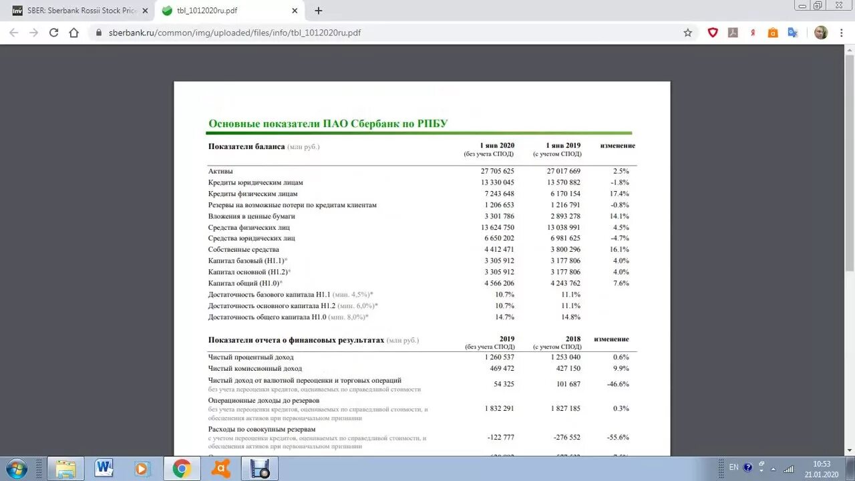Click the 'Расходы по совокупным резервам' label
Viewport: 855px width, 481px height.
click(262, 430)
